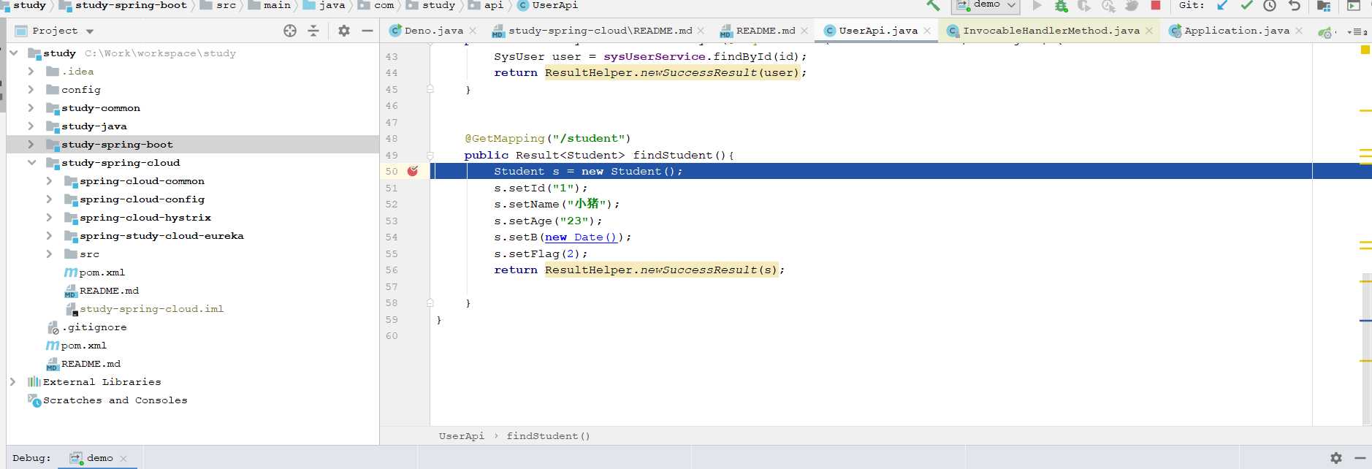This screenshot has height=469, width=1372.
Task: Click the green Debug bug icon
Action: 1061,6
